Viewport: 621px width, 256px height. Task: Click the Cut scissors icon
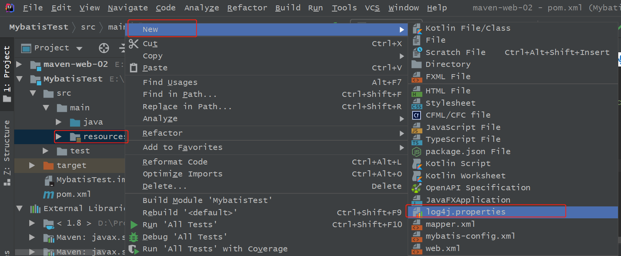point(133,44)
